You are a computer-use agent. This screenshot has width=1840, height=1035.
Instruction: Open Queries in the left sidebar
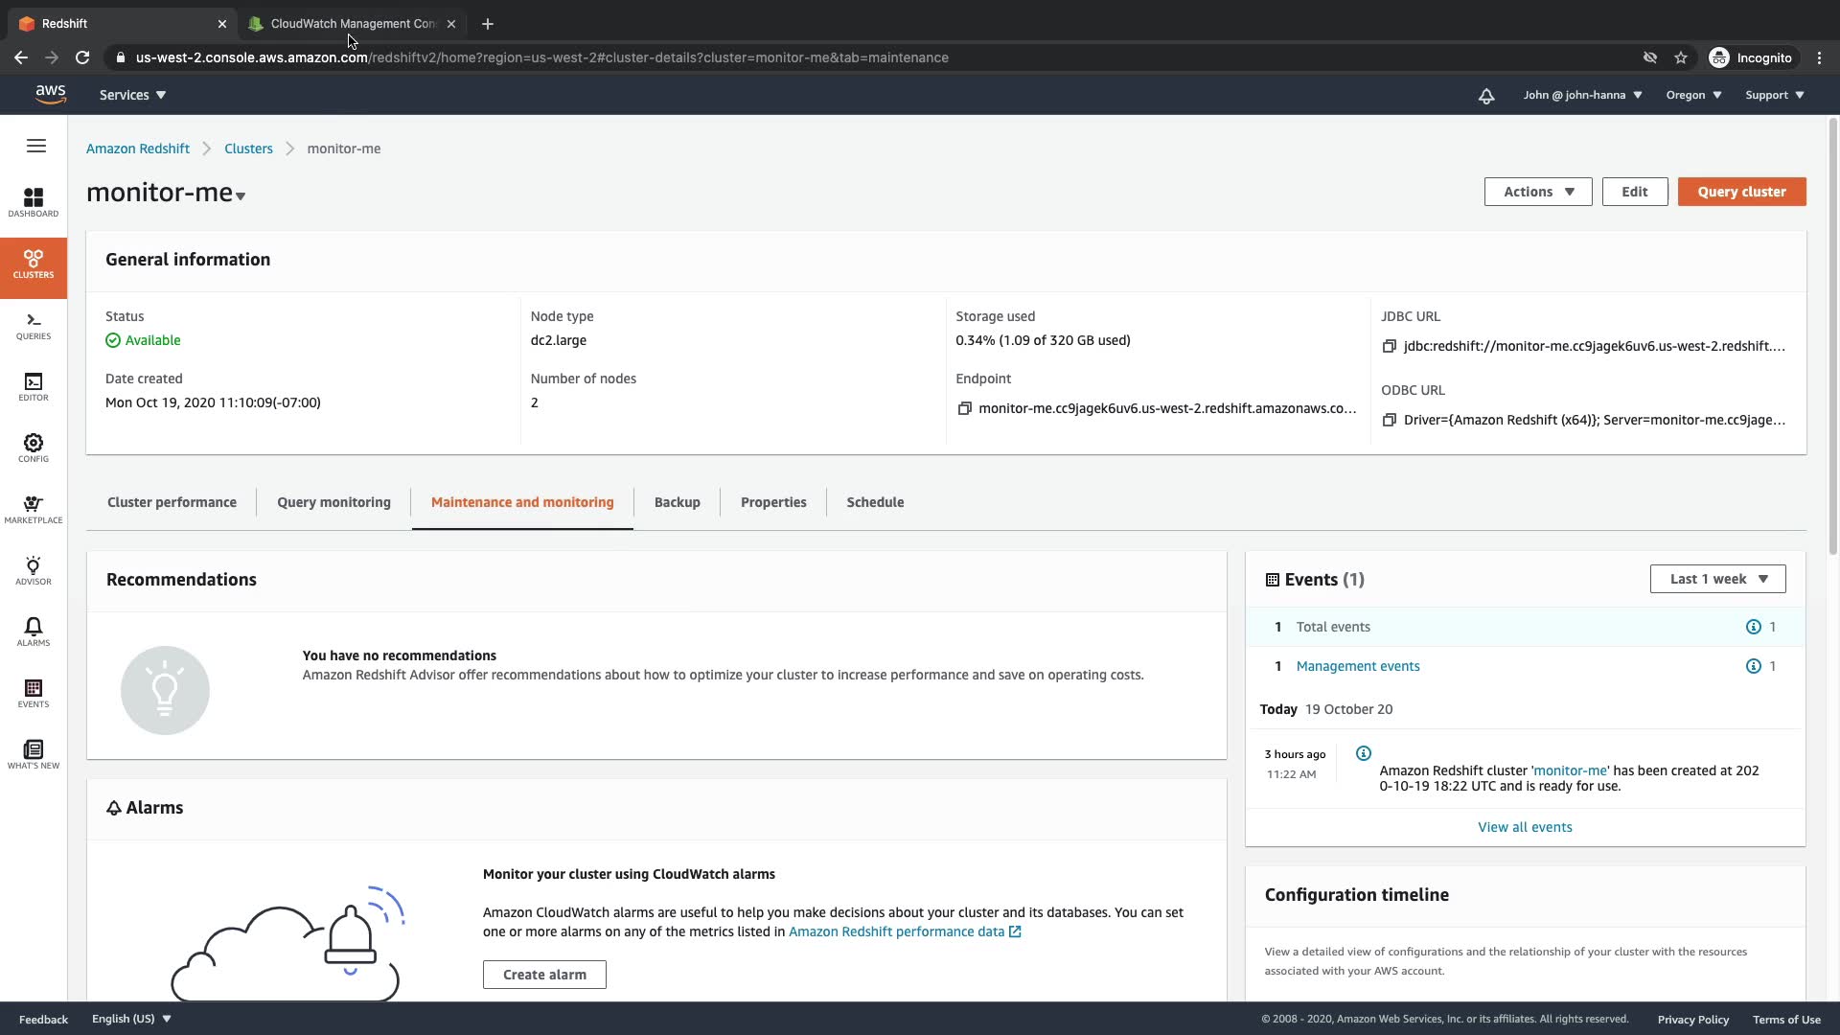click(34, 326)
